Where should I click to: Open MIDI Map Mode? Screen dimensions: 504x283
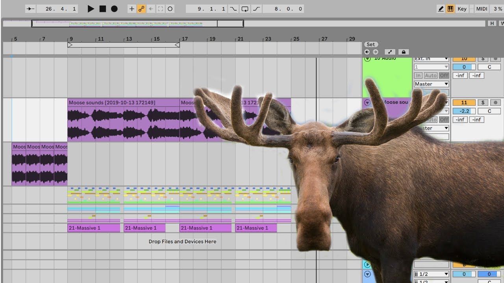click(482, 9)
